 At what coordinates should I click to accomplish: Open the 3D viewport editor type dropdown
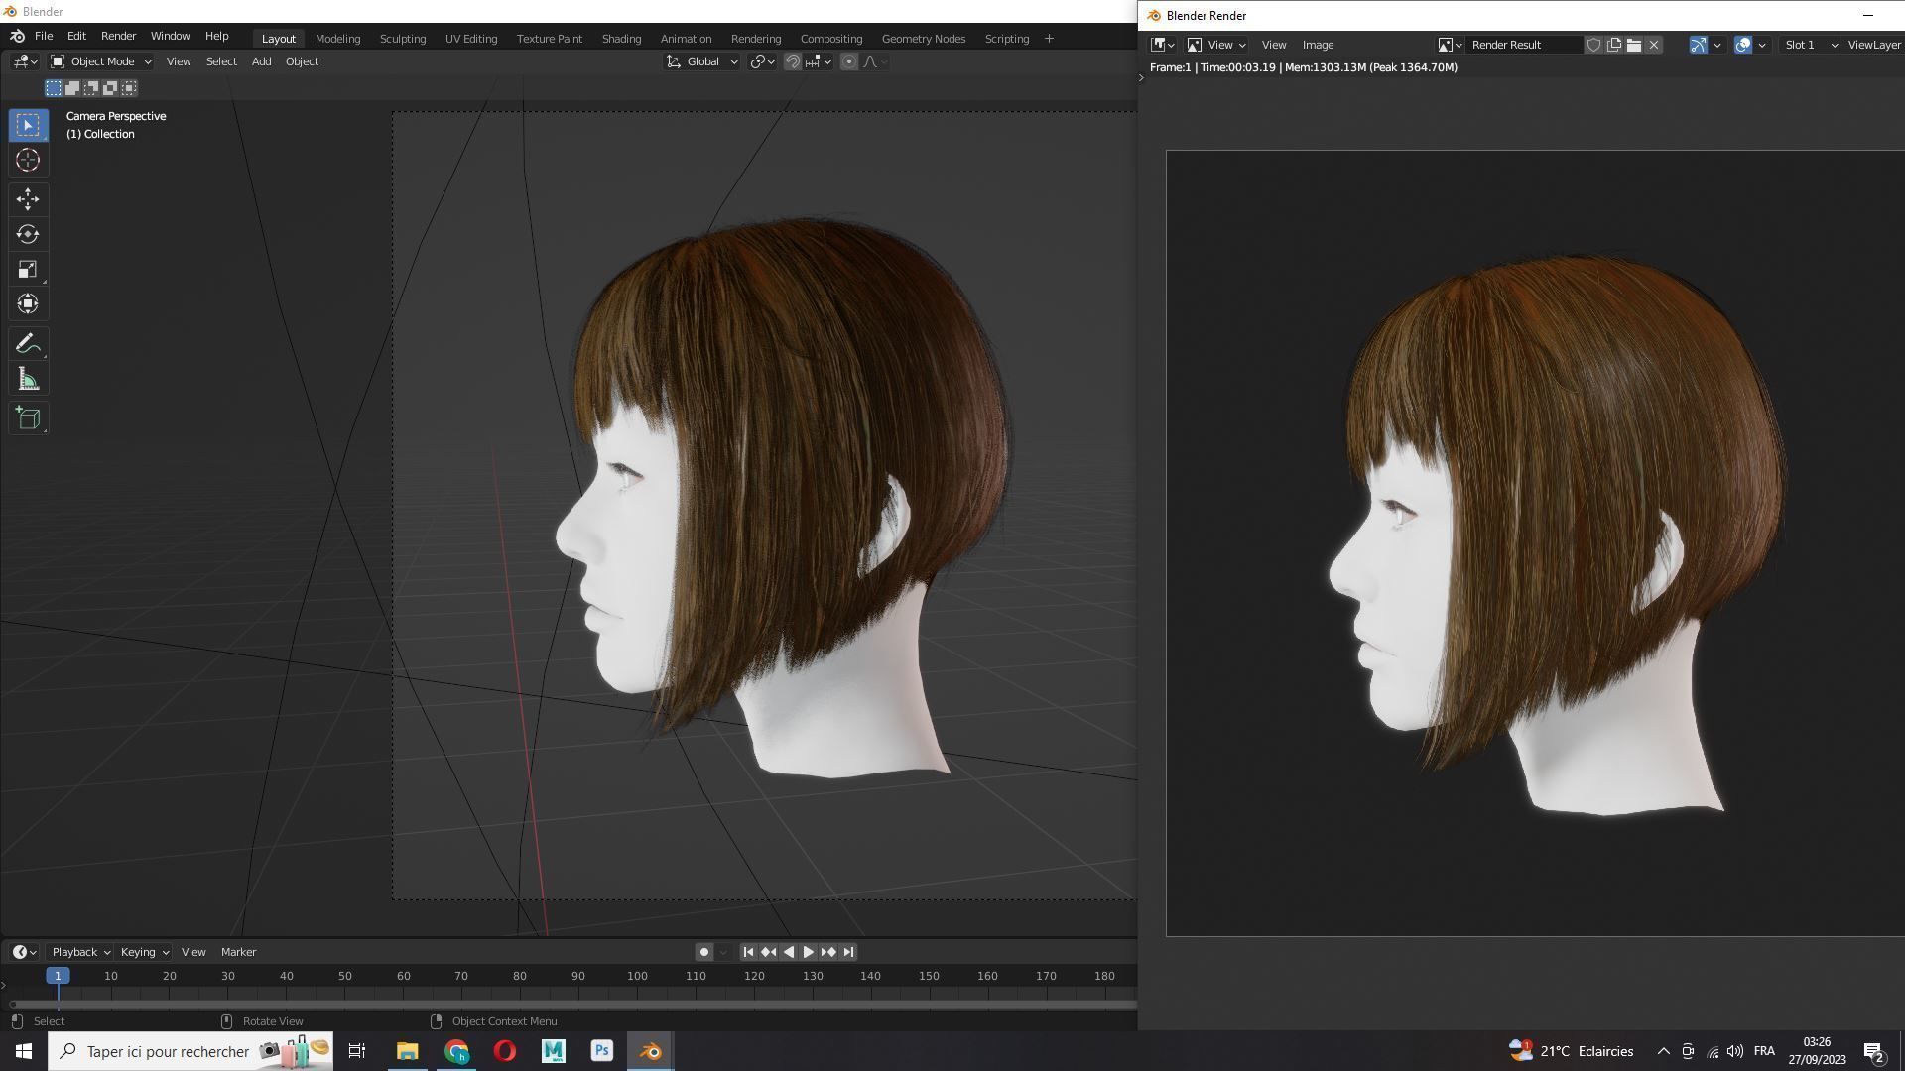click(25, 61)
